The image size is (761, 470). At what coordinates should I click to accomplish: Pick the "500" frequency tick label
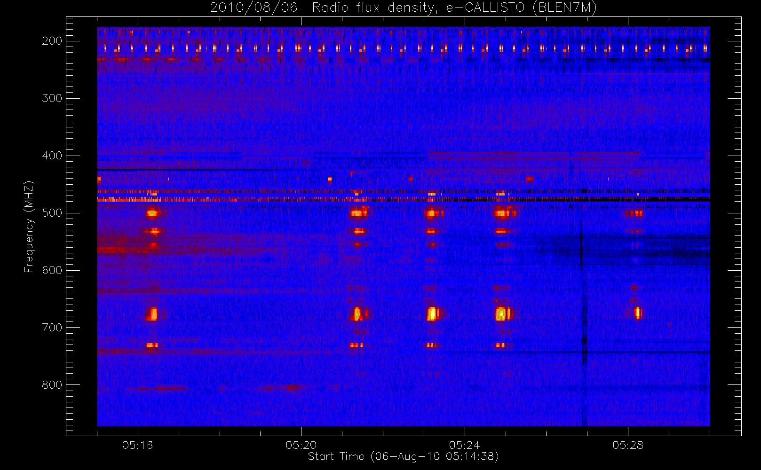click(52, 213)
